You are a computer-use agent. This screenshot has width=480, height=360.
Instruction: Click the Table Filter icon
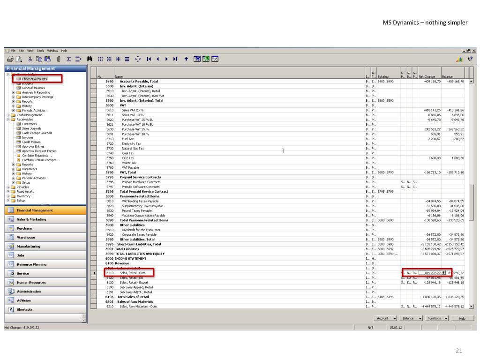(x=109, y=59)
